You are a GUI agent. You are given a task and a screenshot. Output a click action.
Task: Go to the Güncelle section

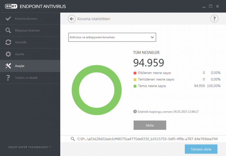coord(30,42)
